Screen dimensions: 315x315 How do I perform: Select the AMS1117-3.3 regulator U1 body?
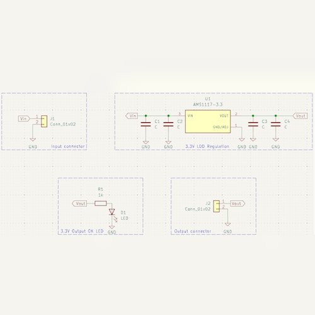(208, 122)
